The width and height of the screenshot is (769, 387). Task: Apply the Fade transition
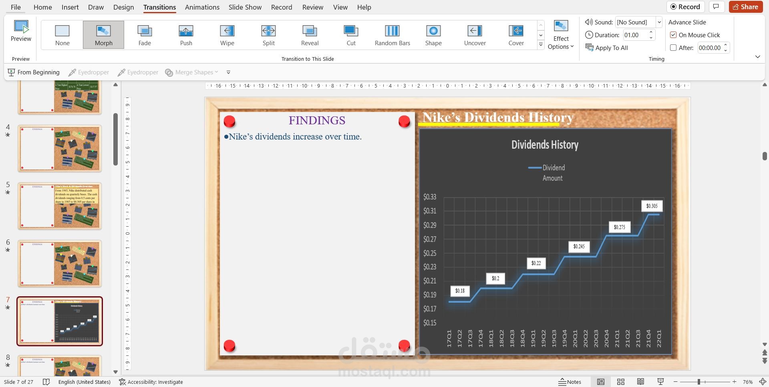[145, 35]
